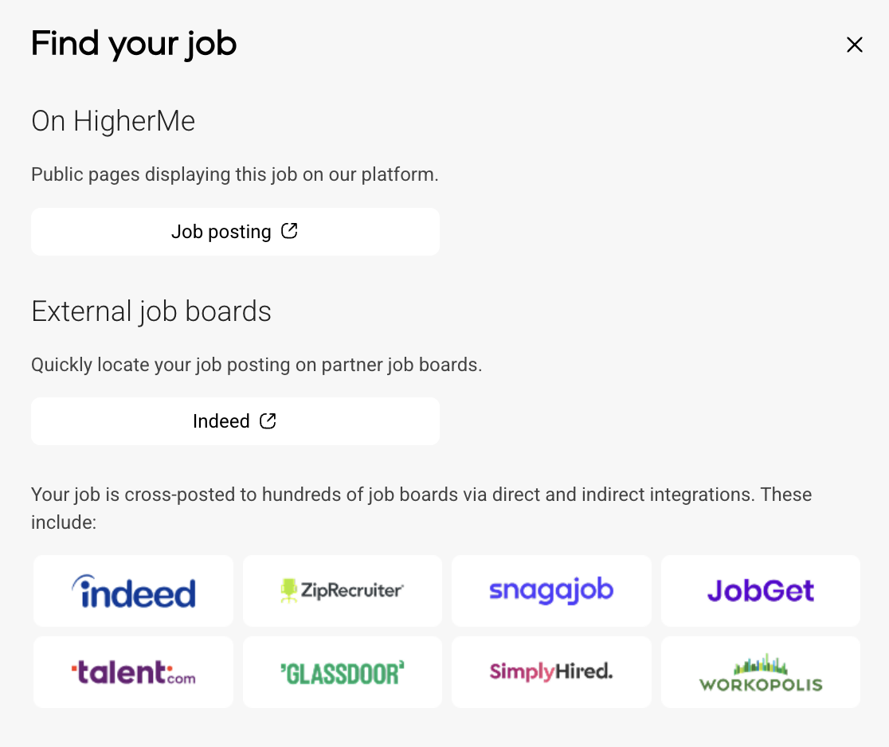
Task: Select the Glassdoor logo tile
Action: pos(343,672)
